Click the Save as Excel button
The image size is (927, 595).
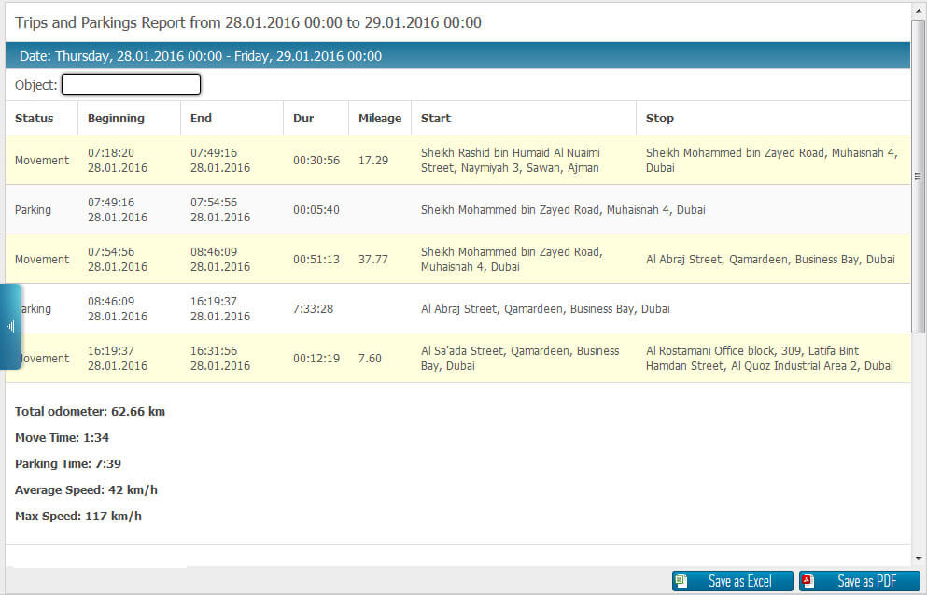pos(732,581)
